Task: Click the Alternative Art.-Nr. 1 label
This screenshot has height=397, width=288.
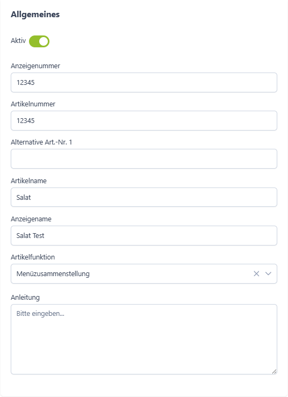Action: (x=41, y=142)
